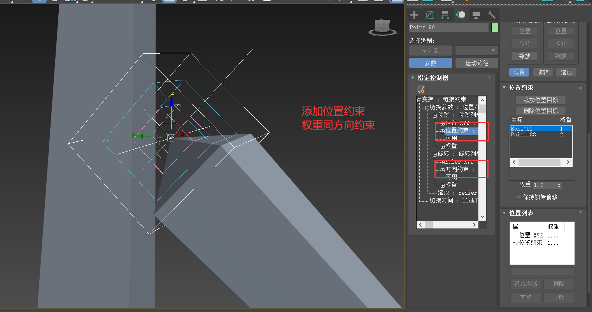Viewport: 592px width, 312px height.
Task: Click the target list scroll-right arrow
Action: (568, 162)
